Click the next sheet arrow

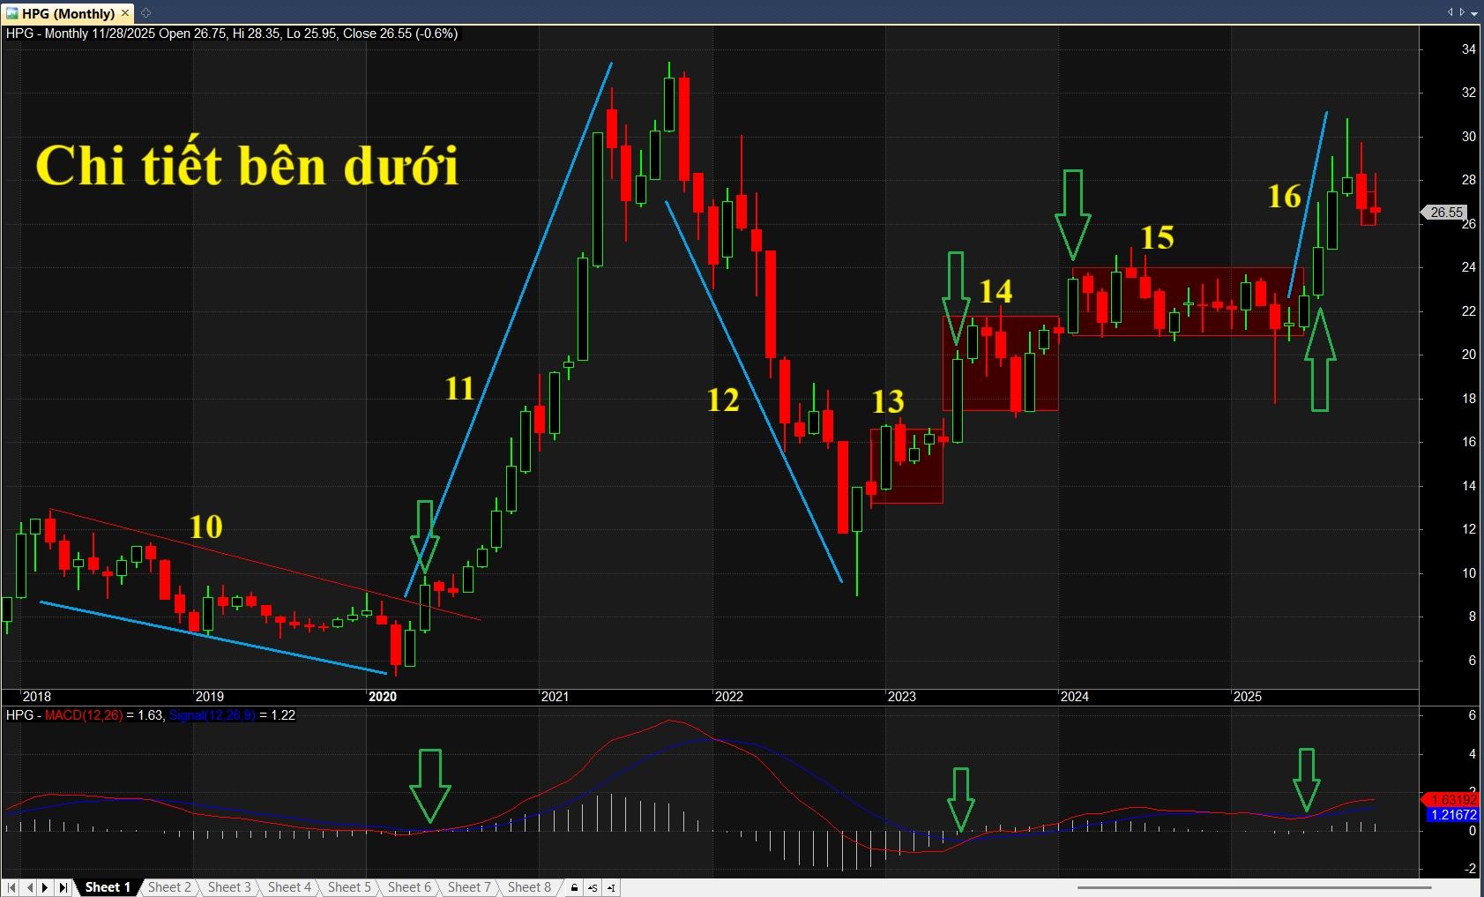(x=46, y=887)
